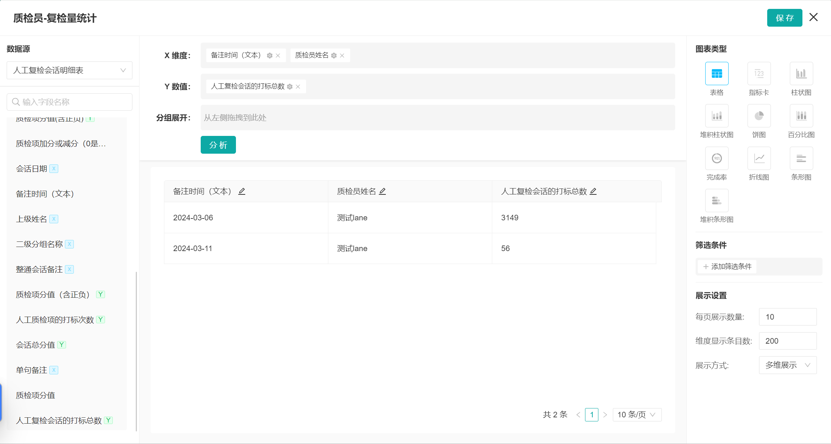The height and width of the screenshot is (444, 831).
Task: Select the 堆积柱状图 chart type
Action: click(716, 116)
